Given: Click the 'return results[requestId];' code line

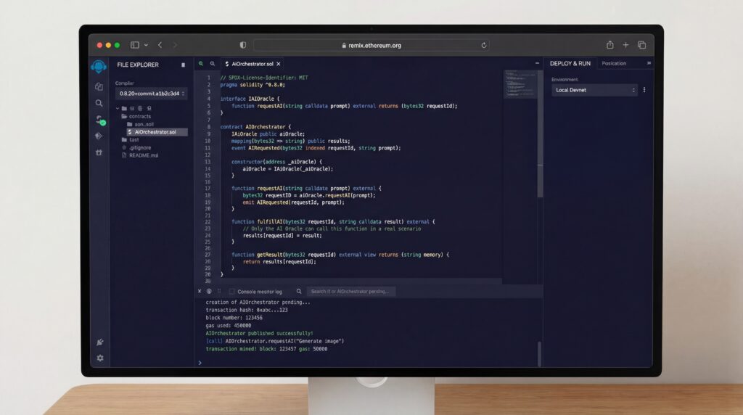Looking at the screenshot, I should coord(279,261).
